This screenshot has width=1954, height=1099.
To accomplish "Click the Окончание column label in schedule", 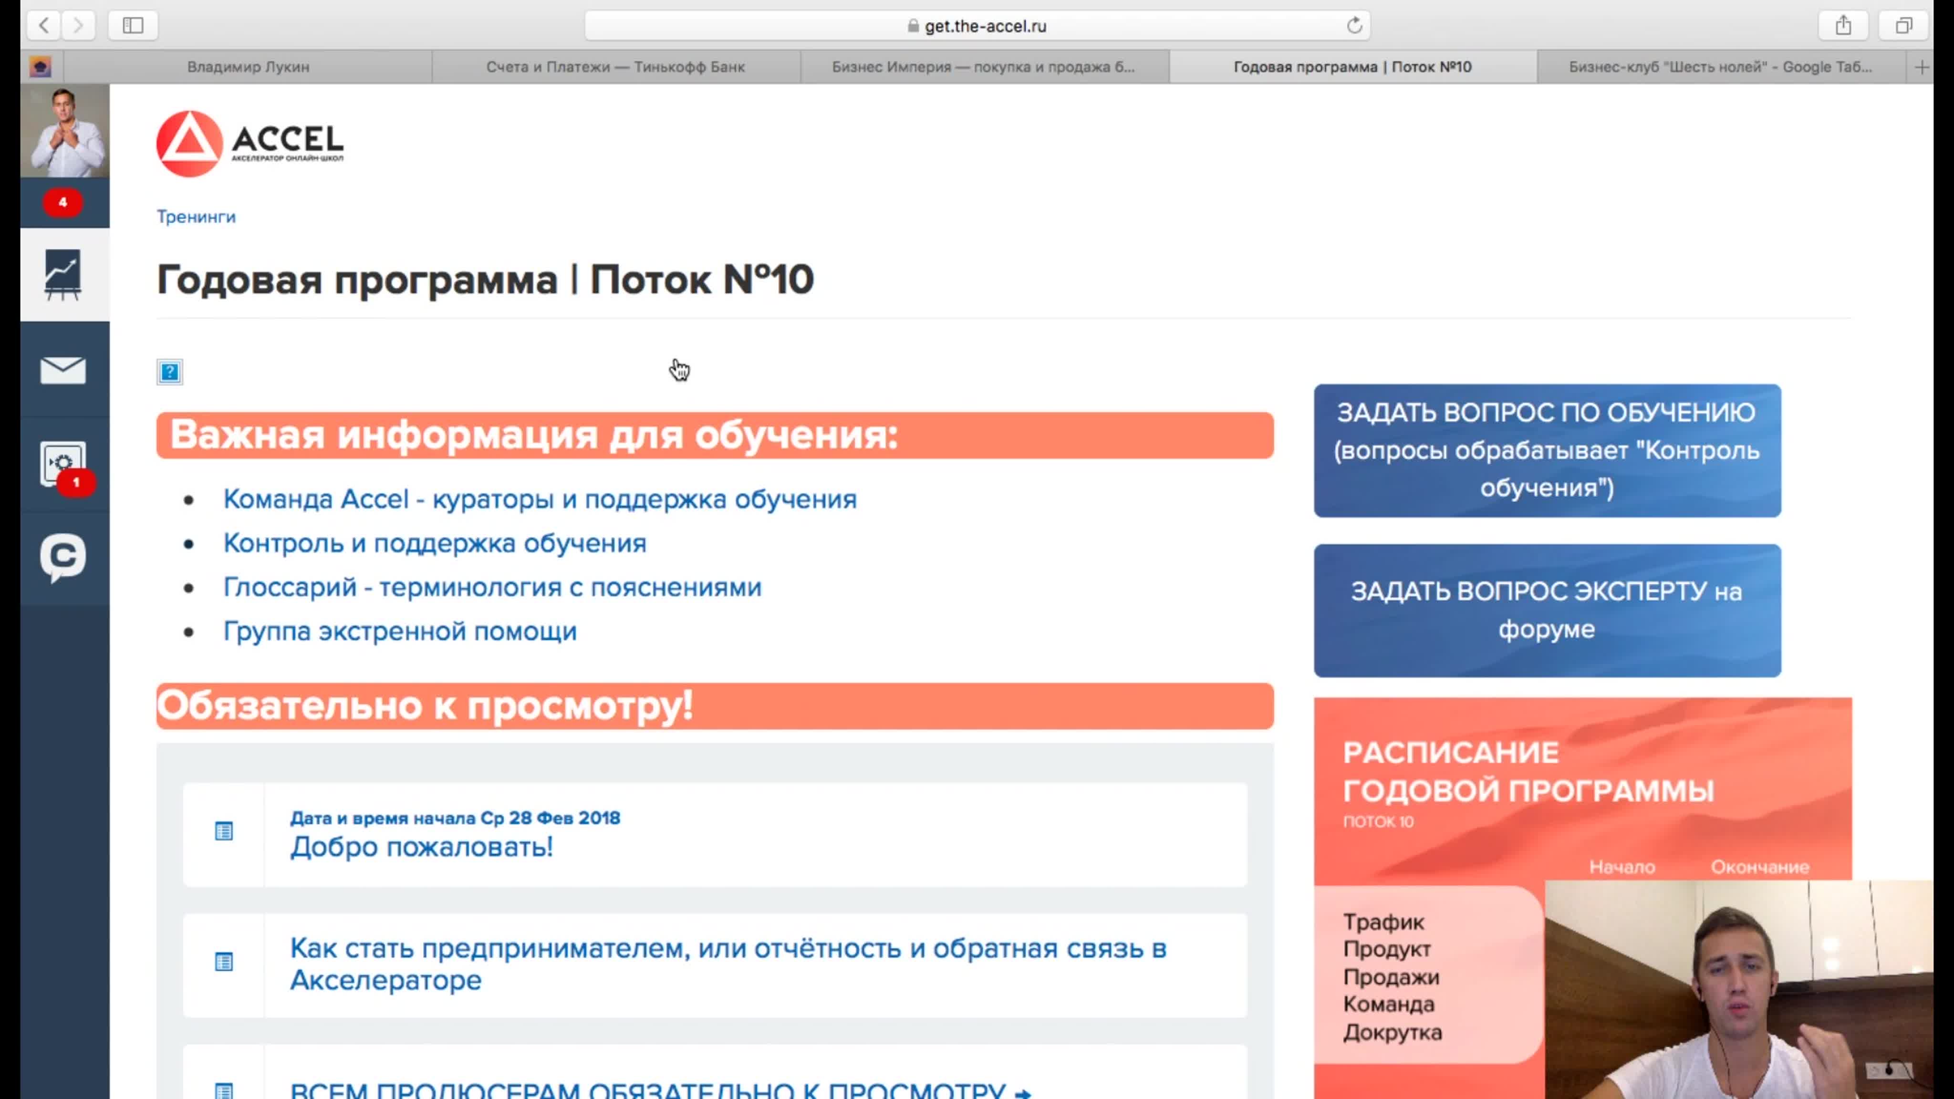I will pyautogui.click(x=1760, y=867).
